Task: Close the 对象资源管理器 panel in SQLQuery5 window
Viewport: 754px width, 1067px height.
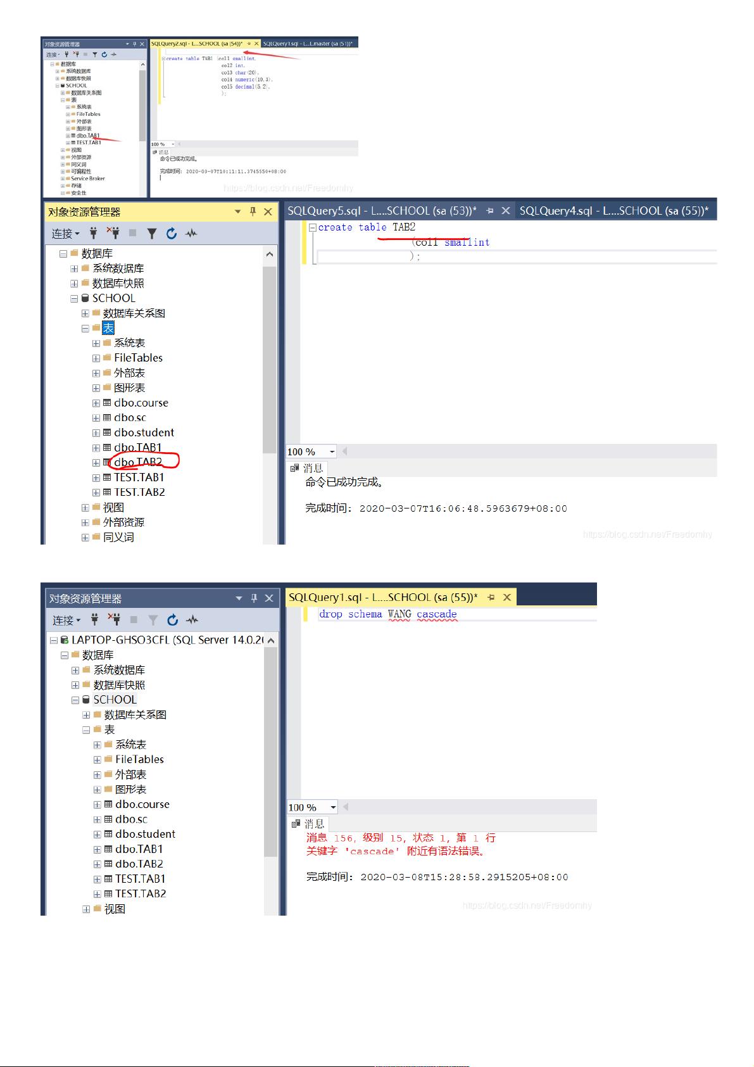Action: [x=268, y=212]
